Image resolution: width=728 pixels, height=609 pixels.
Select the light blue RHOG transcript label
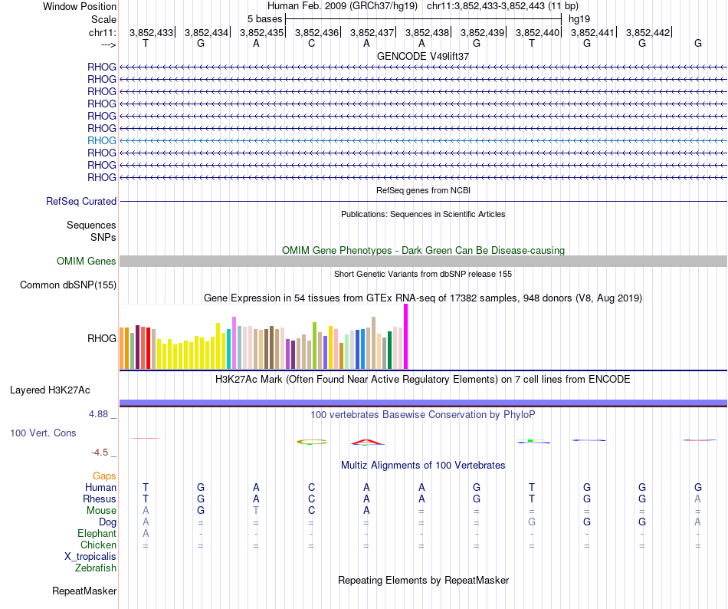coord(102,140)
